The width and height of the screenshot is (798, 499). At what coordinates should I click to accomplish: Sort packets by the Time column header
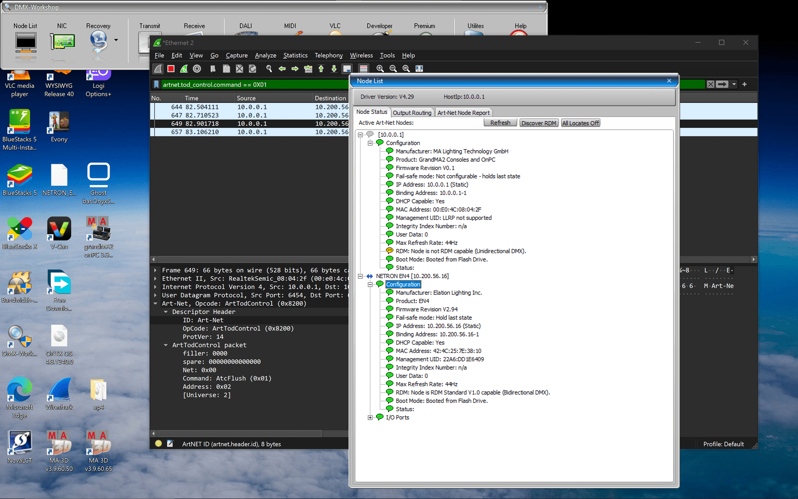tap(208, 98)
